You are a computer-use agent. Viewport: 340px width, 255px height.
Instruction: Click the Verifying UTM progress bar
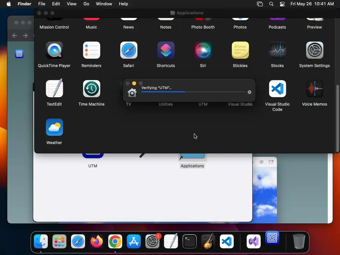pos(193,92)
